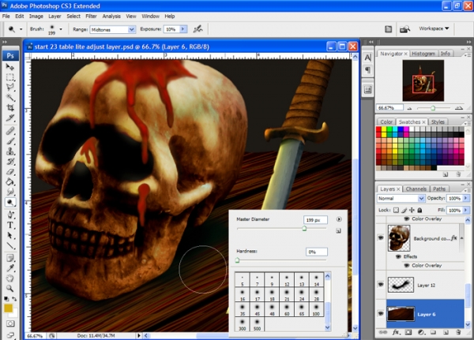Image resolution: width=474 pixels, height=340 pixels.
Task: Select the Magic Wand tool
Action: (x=10, y=97)
